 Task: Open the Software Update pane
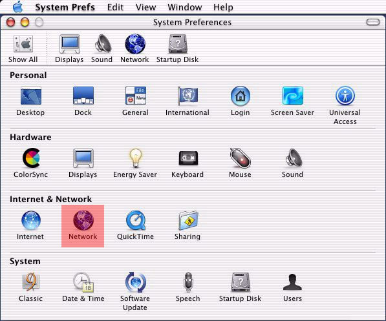[x=135, y=291]
